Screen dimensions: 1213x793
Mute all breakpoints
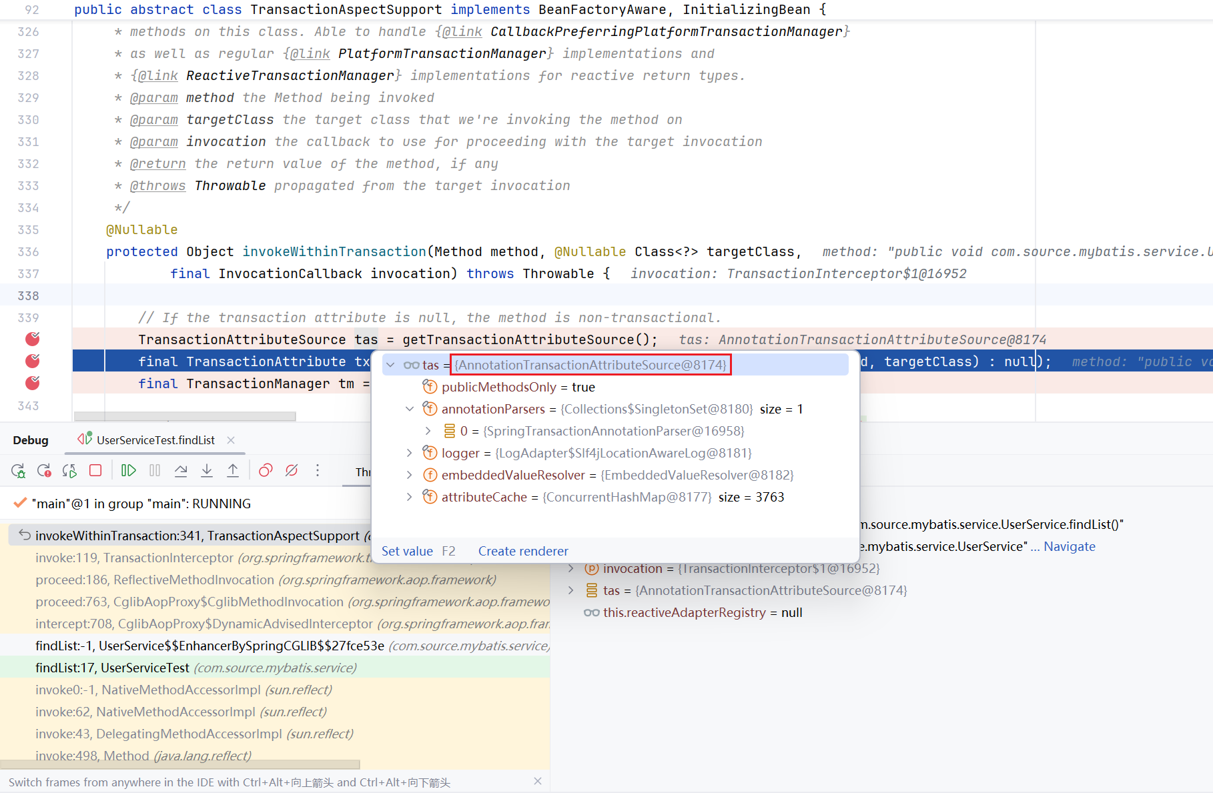pos(292,471)
